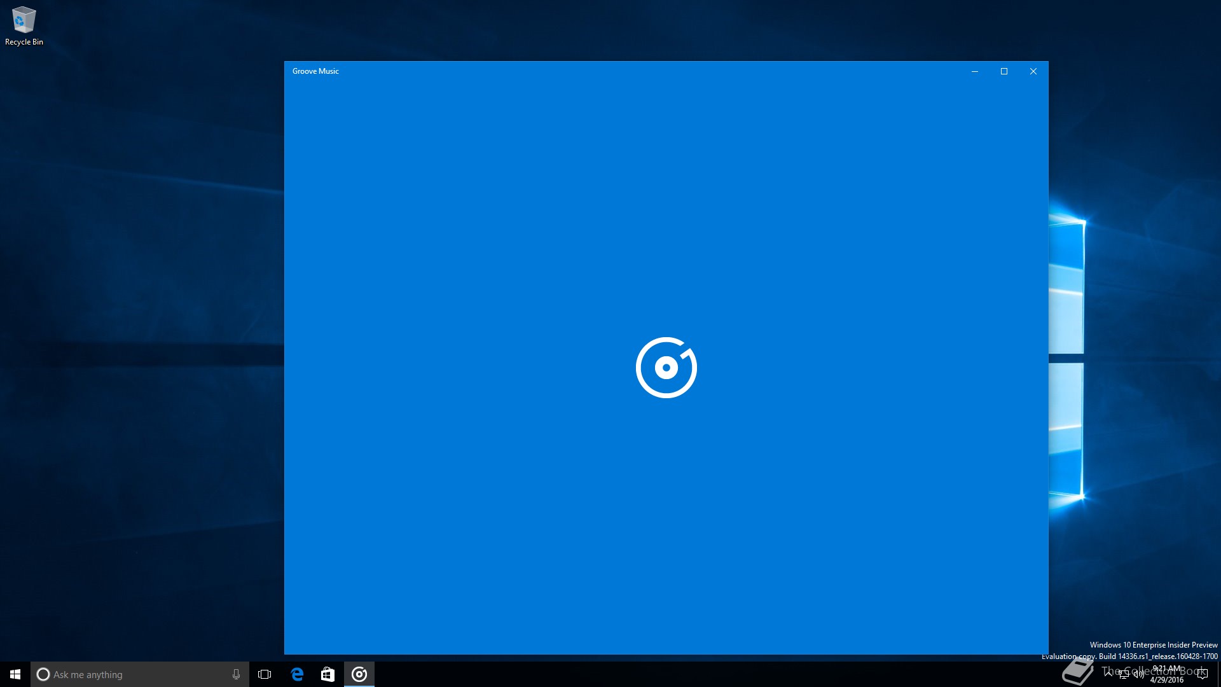The width and height of the screenshot is (1221, 687).
Task: Activate the Cortana microphone icon
Action: click(236, 674)
